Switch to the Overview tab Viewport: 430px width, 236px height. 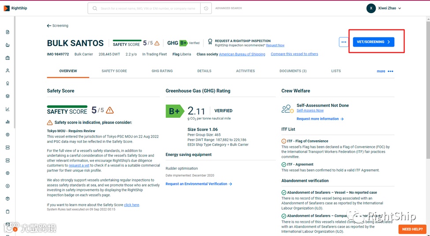68,71
